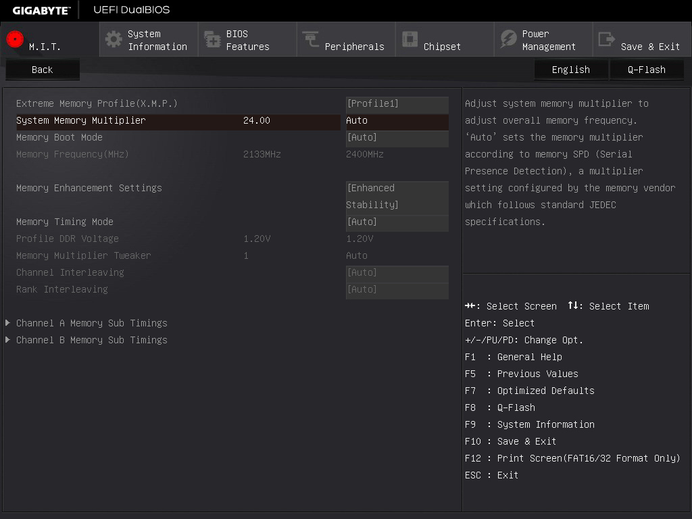Click F10 Save & Exit hint
This screenshot has height=519, width=692.
[511, 441]
